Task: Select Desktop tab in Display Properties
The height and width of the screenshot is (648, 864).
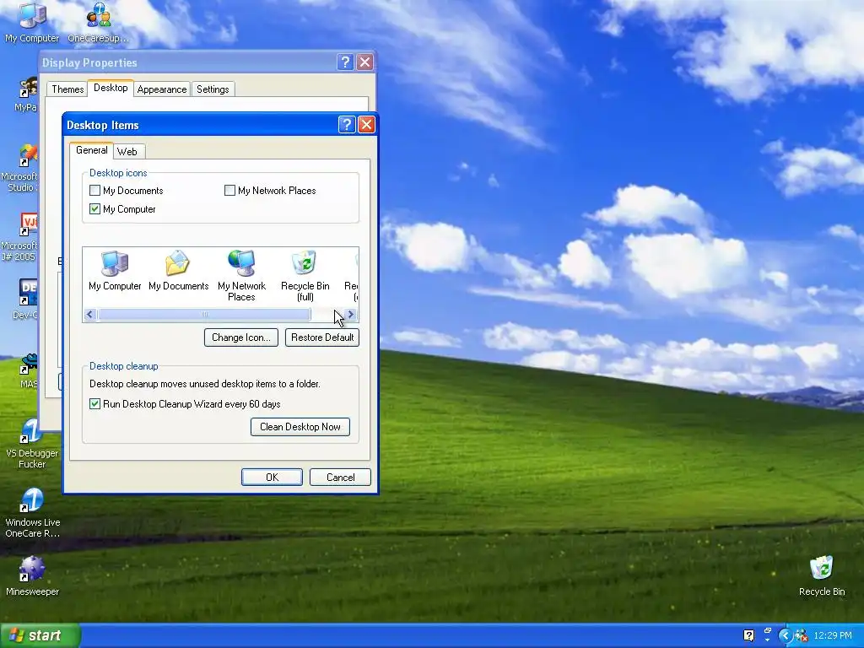Action: (x=111, y=88)
